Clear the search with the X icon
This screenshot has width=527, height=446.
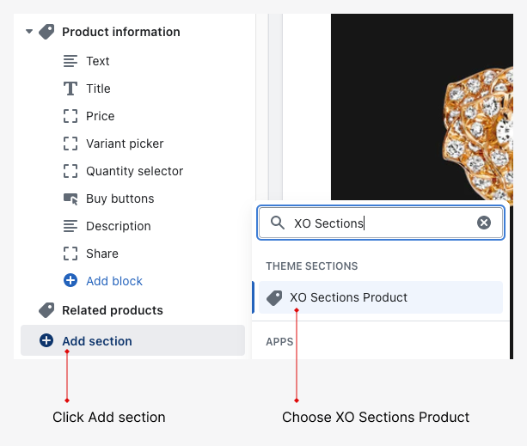coord(484,223)
